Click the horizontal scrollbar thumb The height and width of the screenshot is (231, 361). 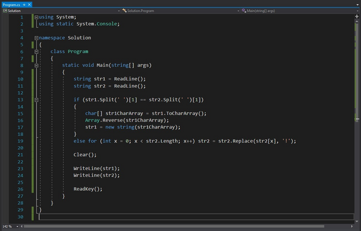(174, 226)
